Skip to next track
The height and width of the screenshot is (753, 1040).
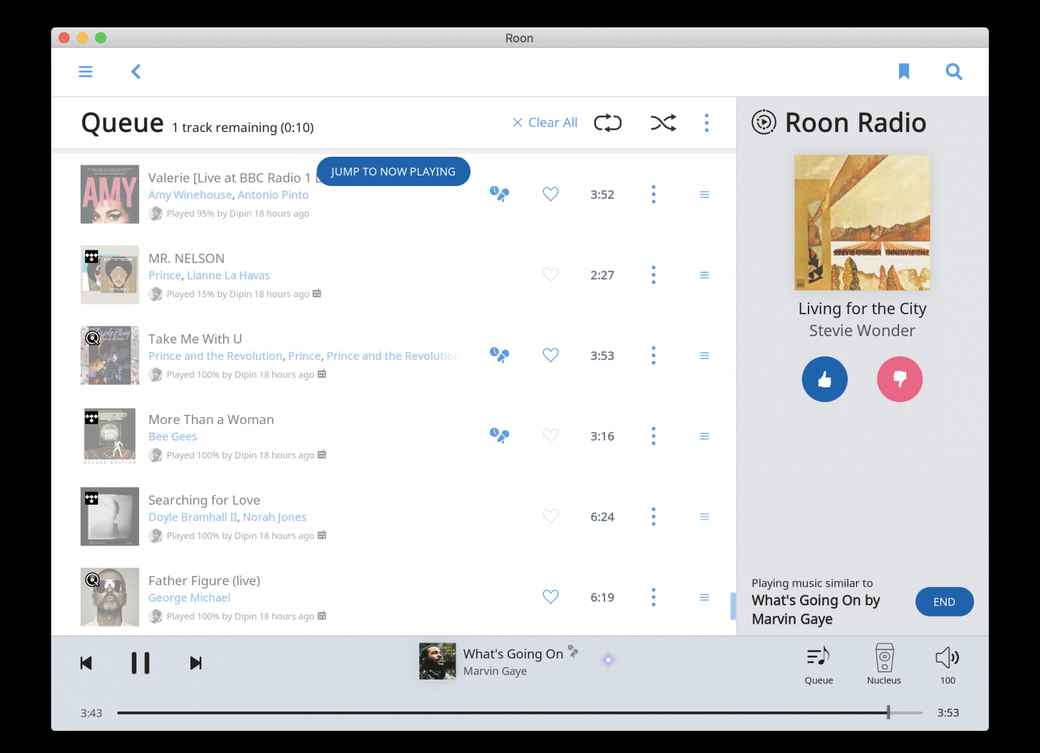coord(196,663)
